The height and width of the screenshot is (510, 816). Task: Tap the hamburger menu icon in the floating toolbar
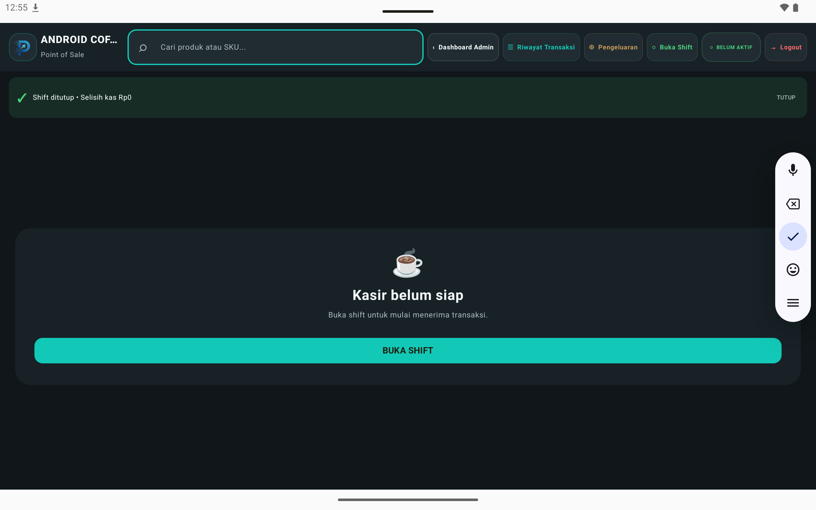click(793, 302)
